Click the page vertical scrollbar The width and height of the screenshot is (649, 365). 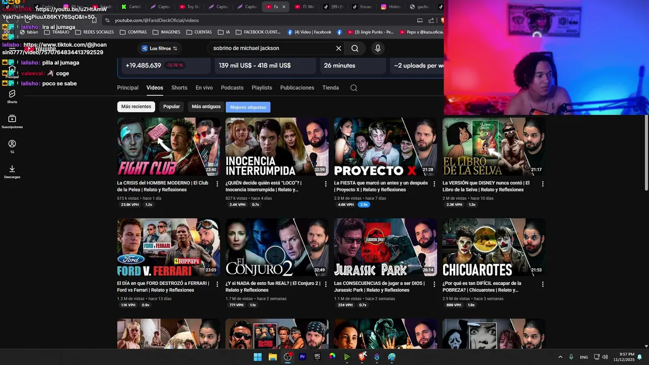point(646,154)
